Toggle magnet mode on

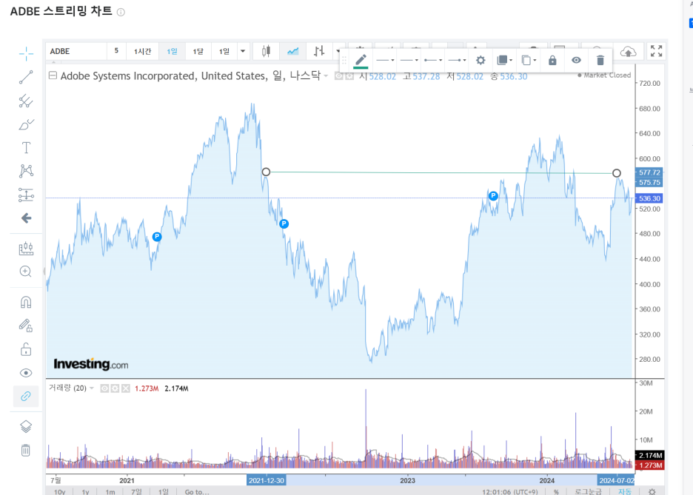(26, 302)
